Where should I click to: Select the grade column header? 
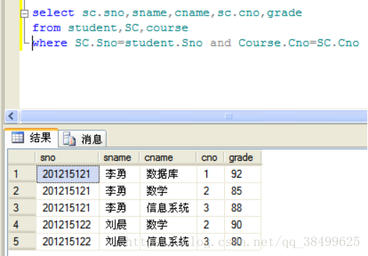click(x=243, y=158)
